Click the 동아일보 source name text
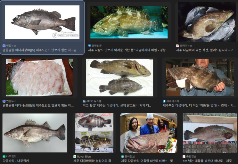Screen dimensions: 238x164 [x=130, y=157]
